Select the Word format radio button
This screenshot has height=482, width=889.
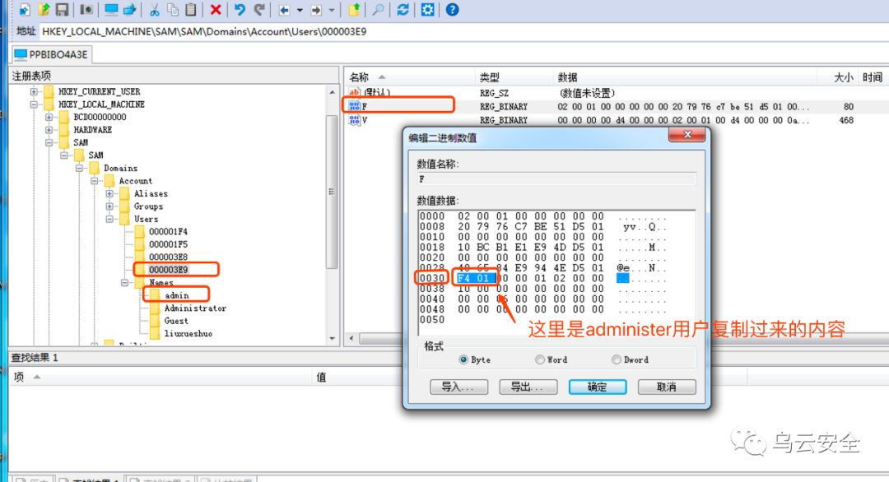point(540,359)
